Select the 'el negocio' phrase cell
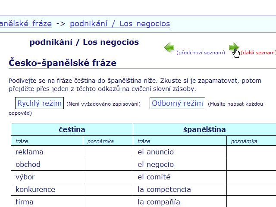 180,164
